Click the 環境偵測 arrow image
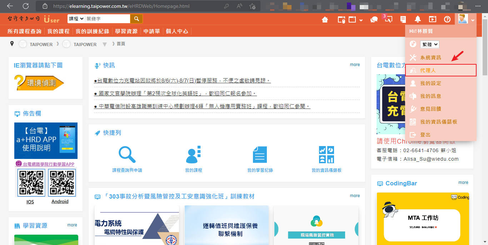Screen dimensions: 488x245 (39, 82)
